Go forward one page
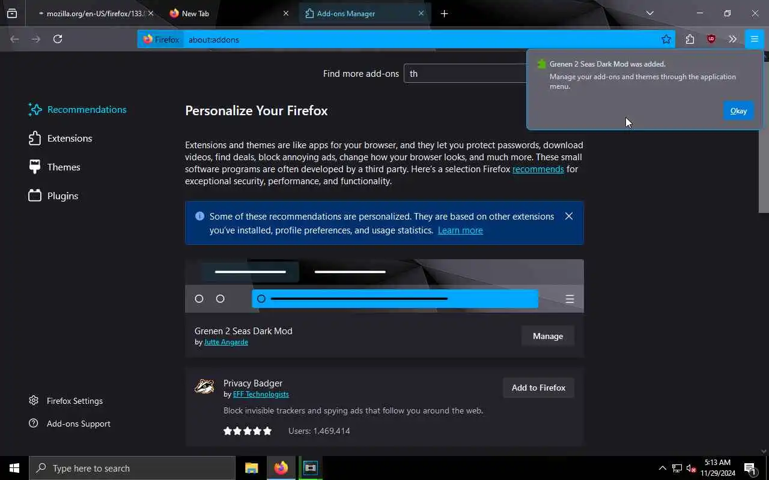Screen dimensions: 769x480 coord(36,39)
